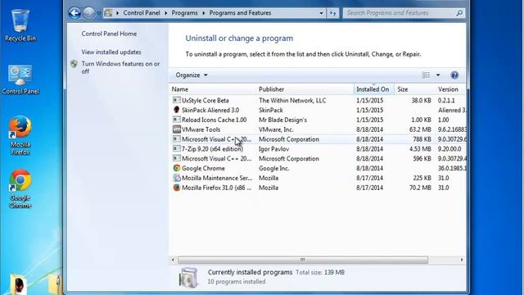Click the Total size: 139 MB text
Viewport: 524px width, 295px height.
320,272
